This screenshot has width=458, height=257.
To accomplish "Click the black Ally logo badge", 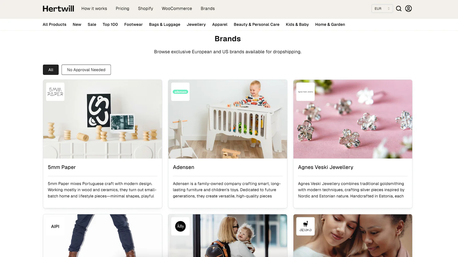I will point(180,226).
